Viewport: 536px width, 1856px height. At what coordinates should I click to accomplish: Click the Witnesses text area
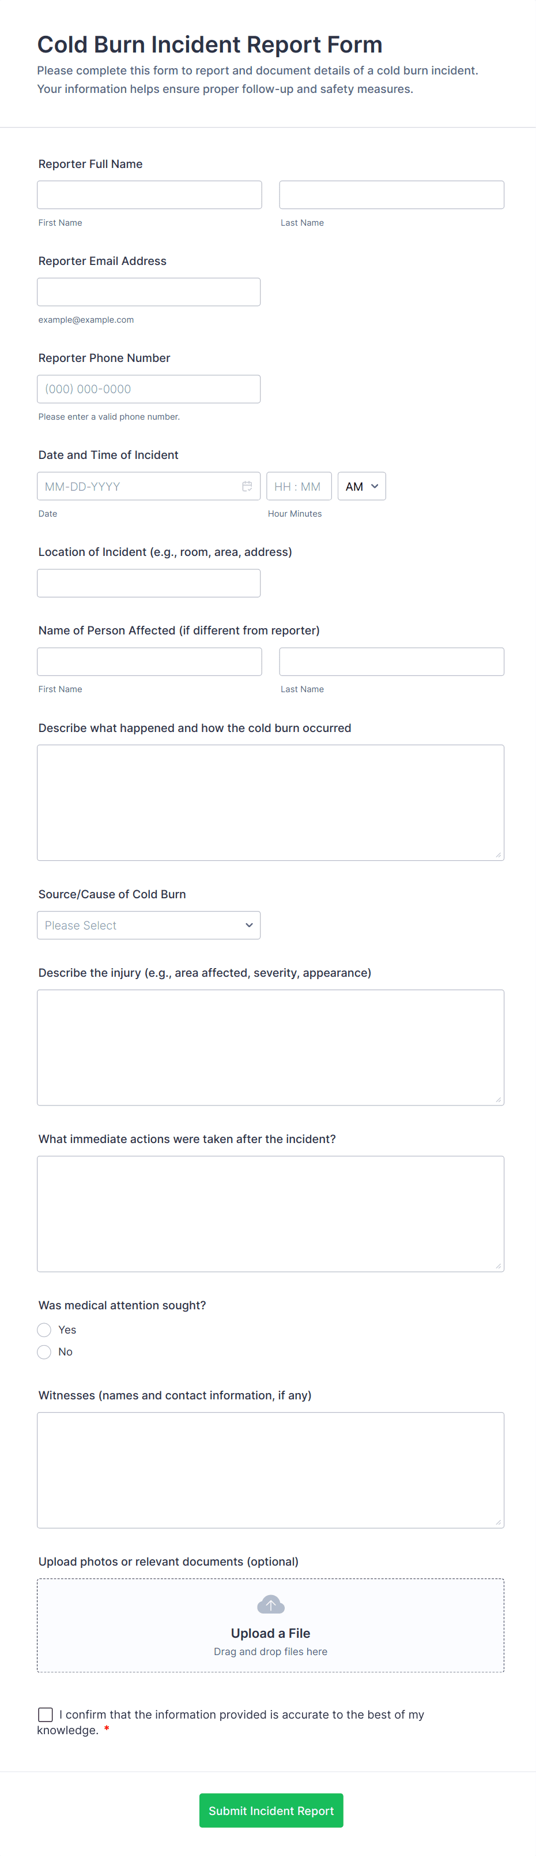270,1470
